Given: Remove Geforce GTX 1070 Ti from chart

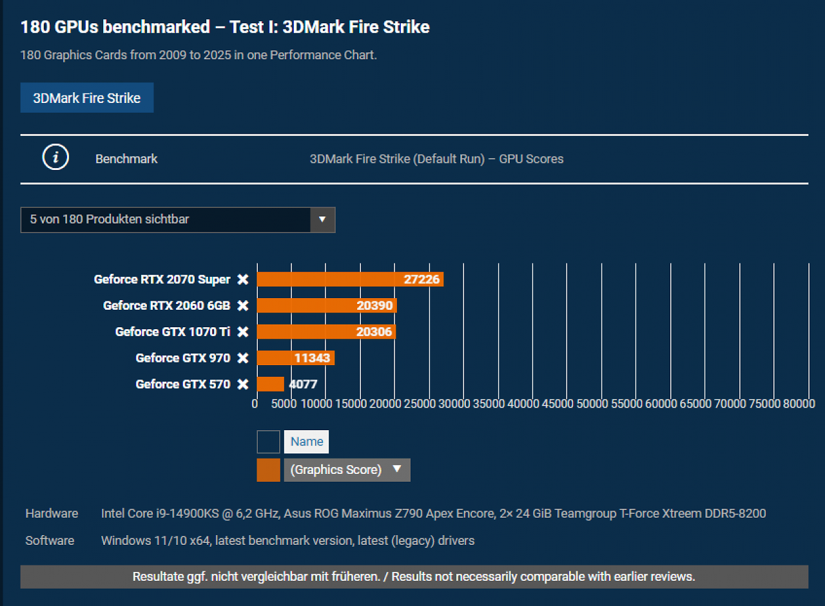Looking at the screenshot, I should pos(242,332).
